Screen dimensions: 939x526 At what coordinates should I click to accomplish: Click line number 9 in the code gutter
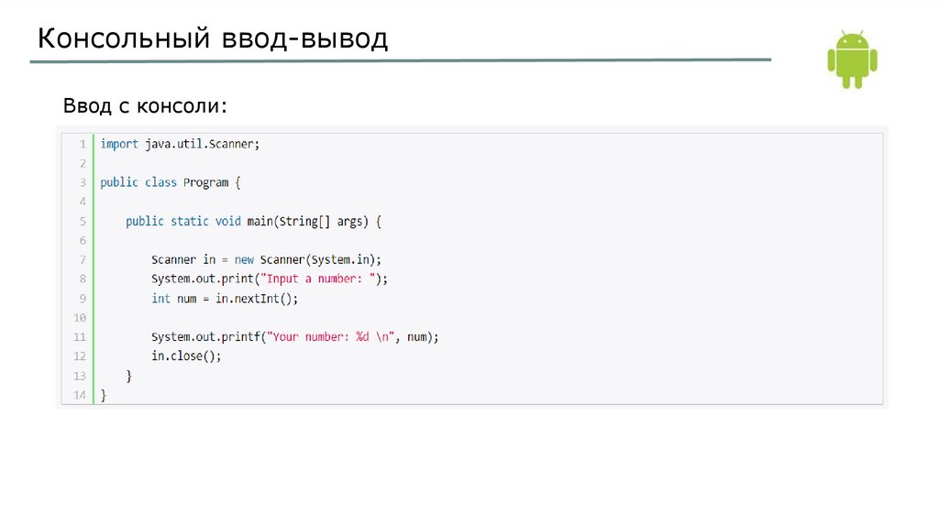pos(82,299)
